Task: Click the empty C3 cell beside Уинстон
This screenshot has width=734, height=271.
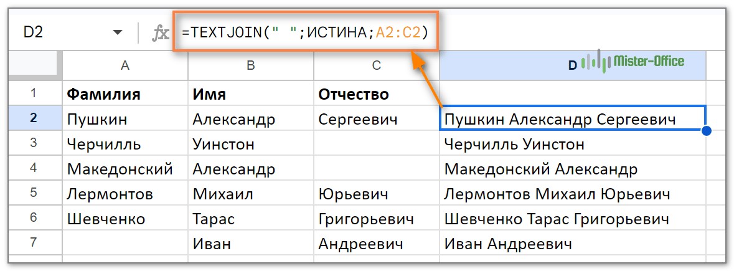Action: pos(377,144)
